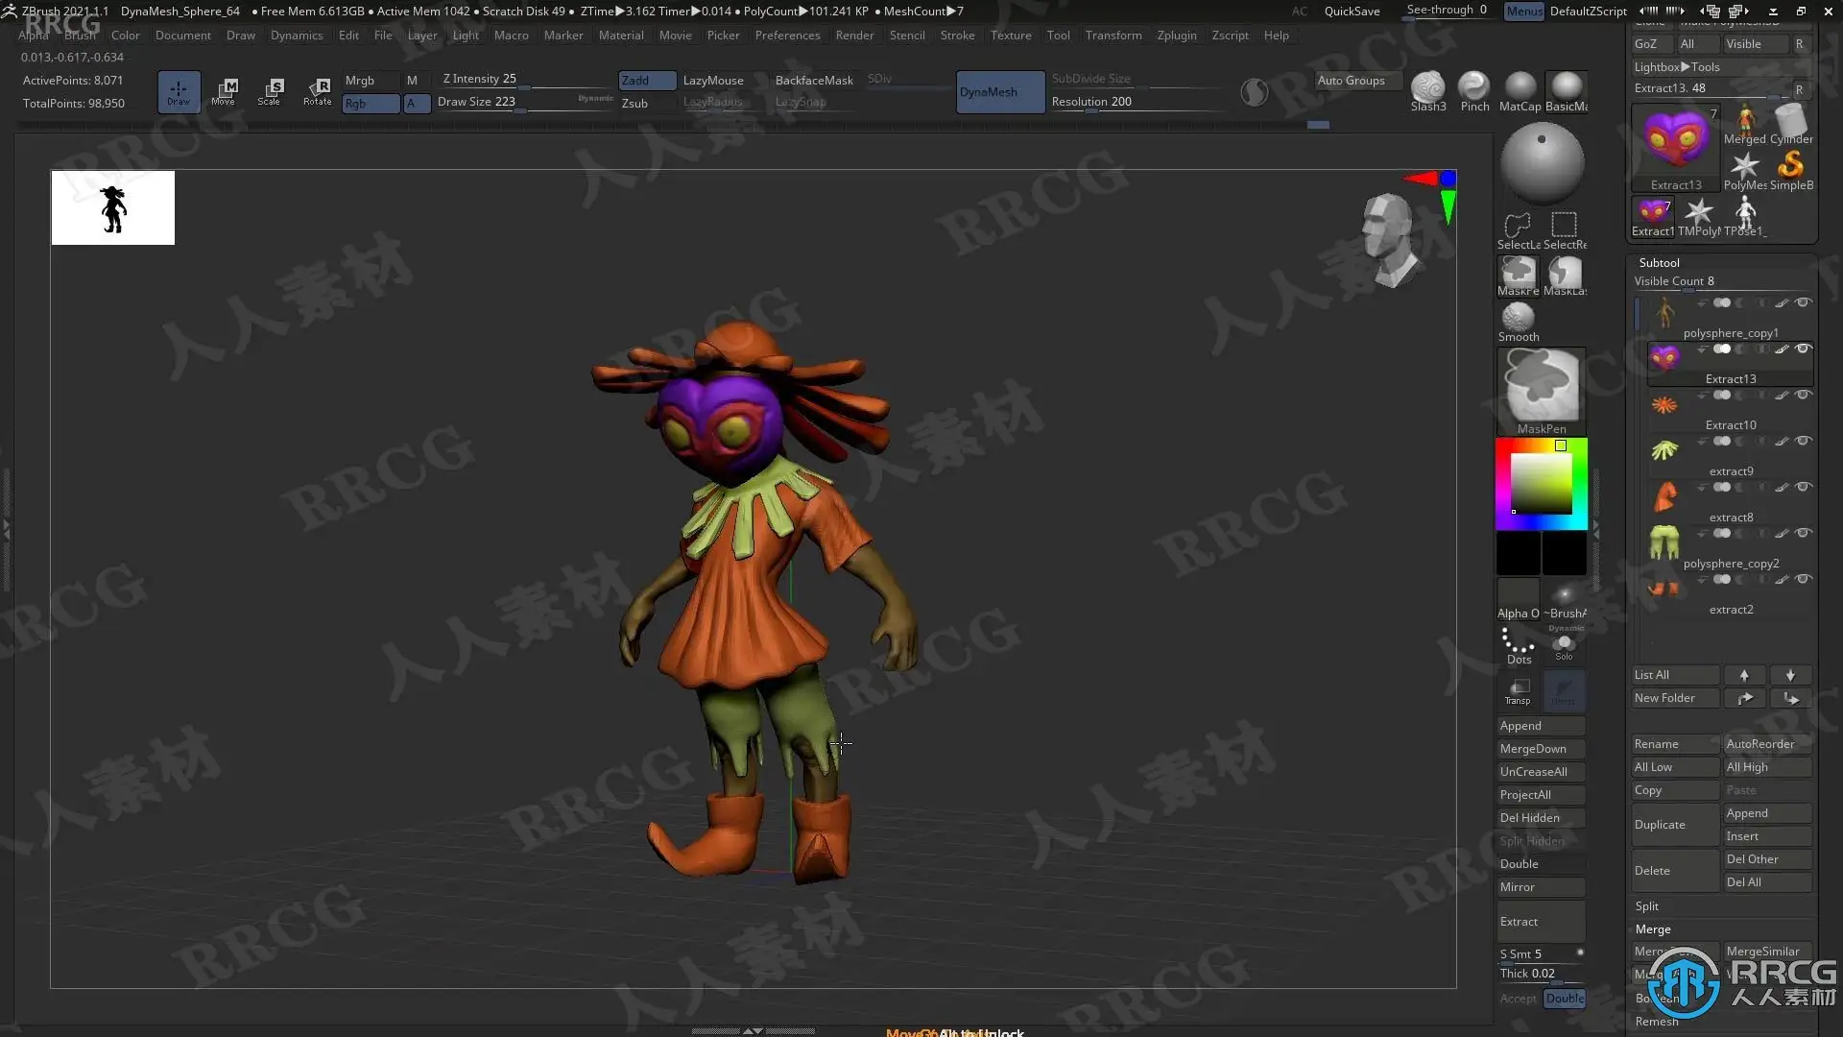The width and height of the screenshot is (1843, 1037).
Task: Set the Resolution 200 field
Action: click(x=1138, y=103)
